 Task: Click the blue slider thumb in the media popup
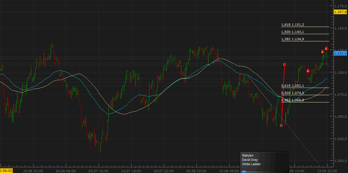click(x=244, y=172)
